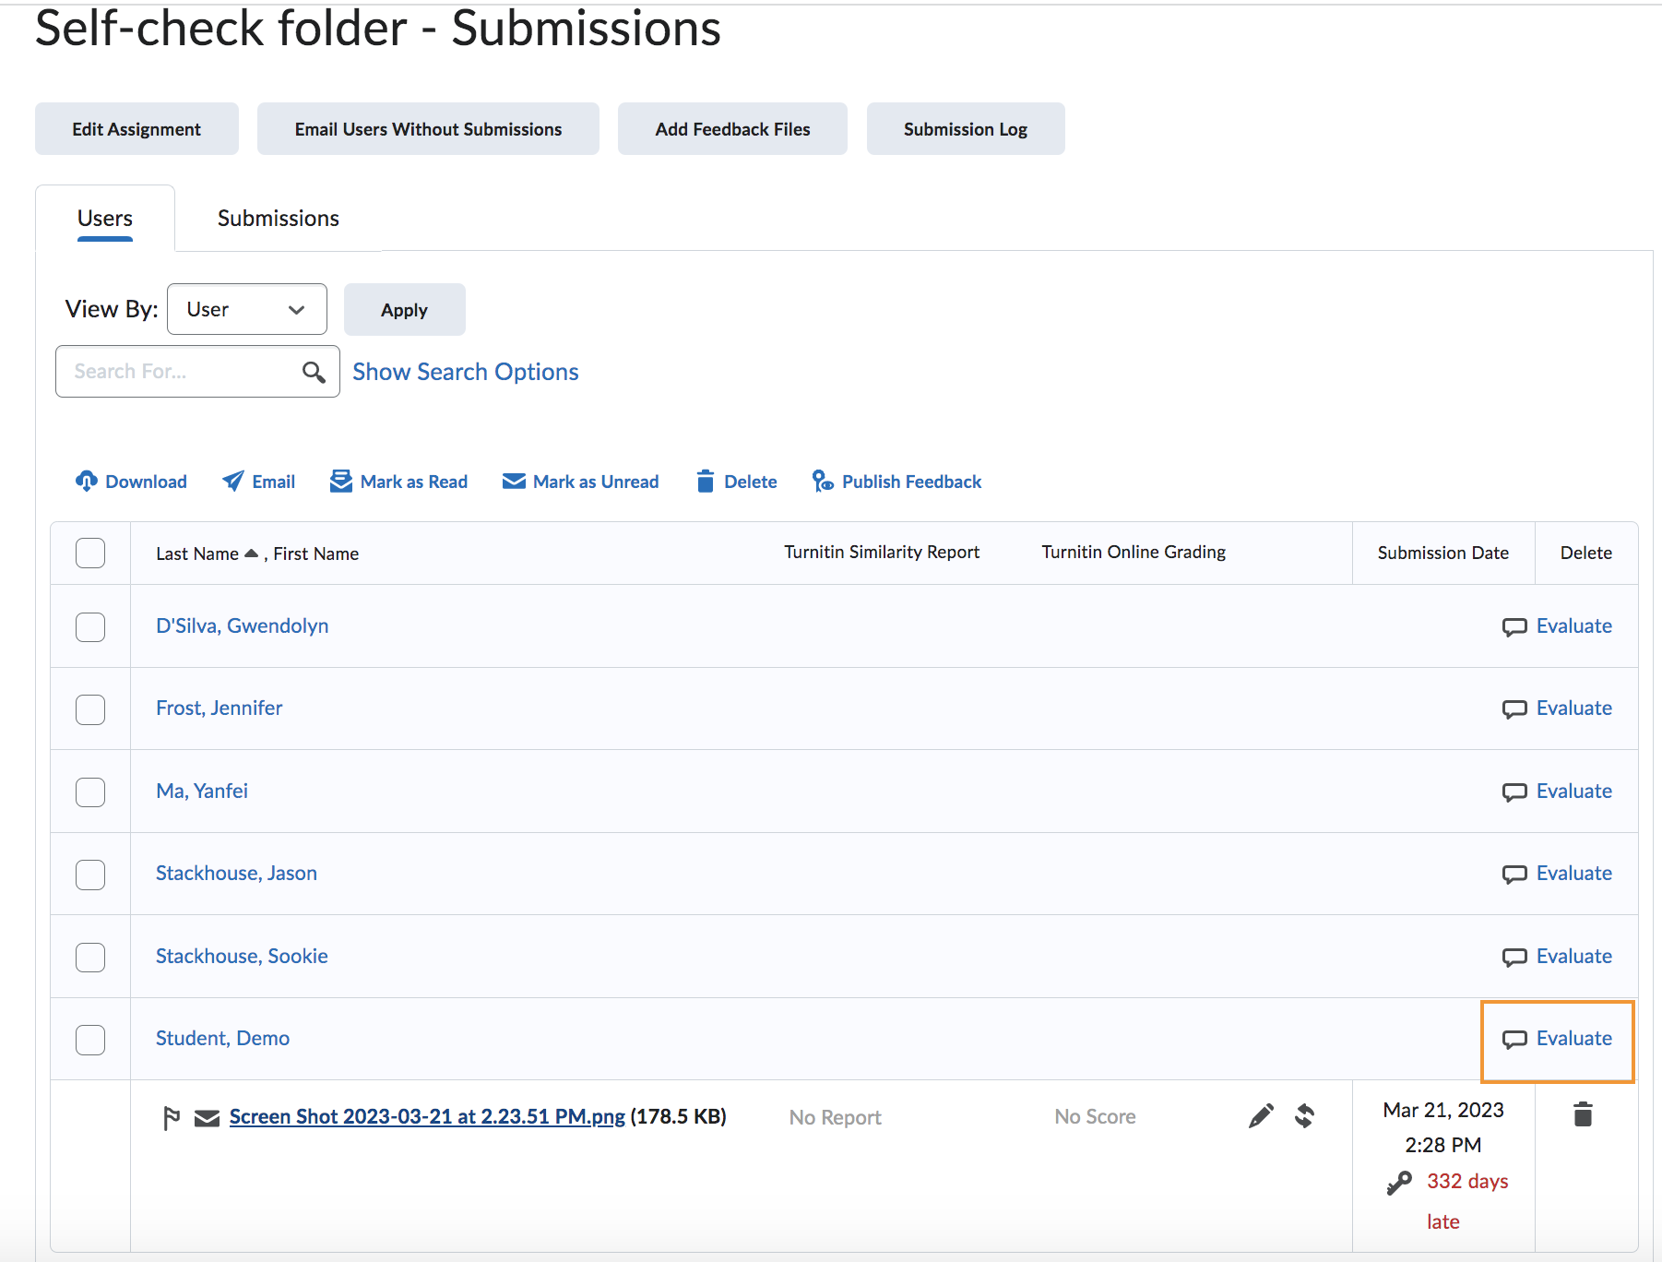The image size is (1662, 1262).
Task: Switch to the Submissions tab
Action: (x=278, y=219)
